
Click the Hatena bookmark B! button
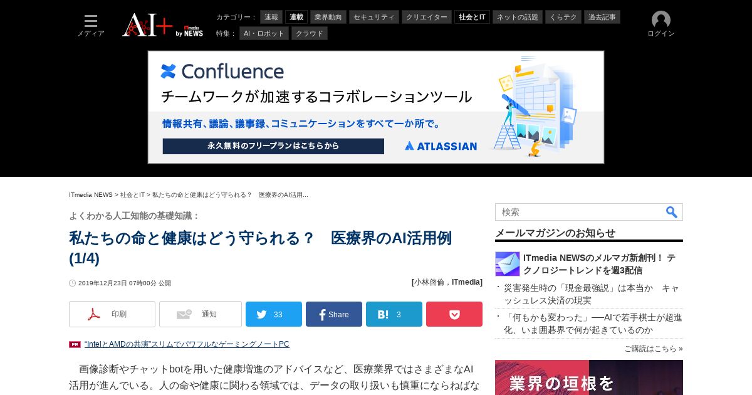click(x=394, y=314)
